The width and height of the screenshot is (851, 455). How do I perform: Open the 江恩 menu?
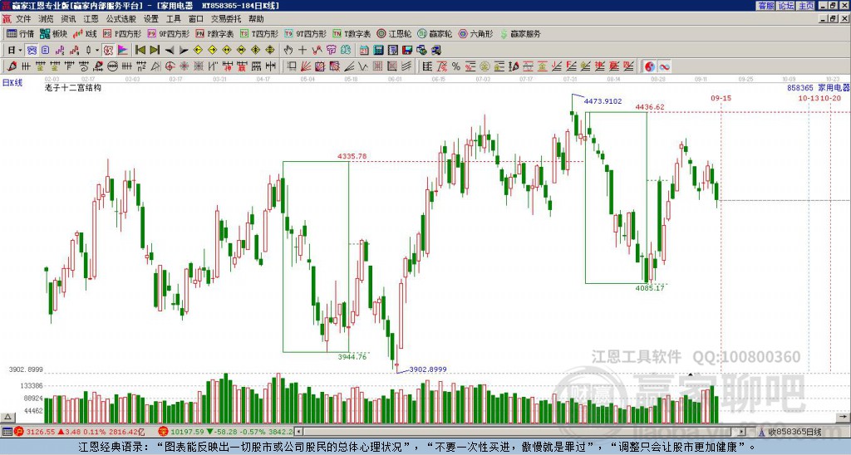(91, 19)
